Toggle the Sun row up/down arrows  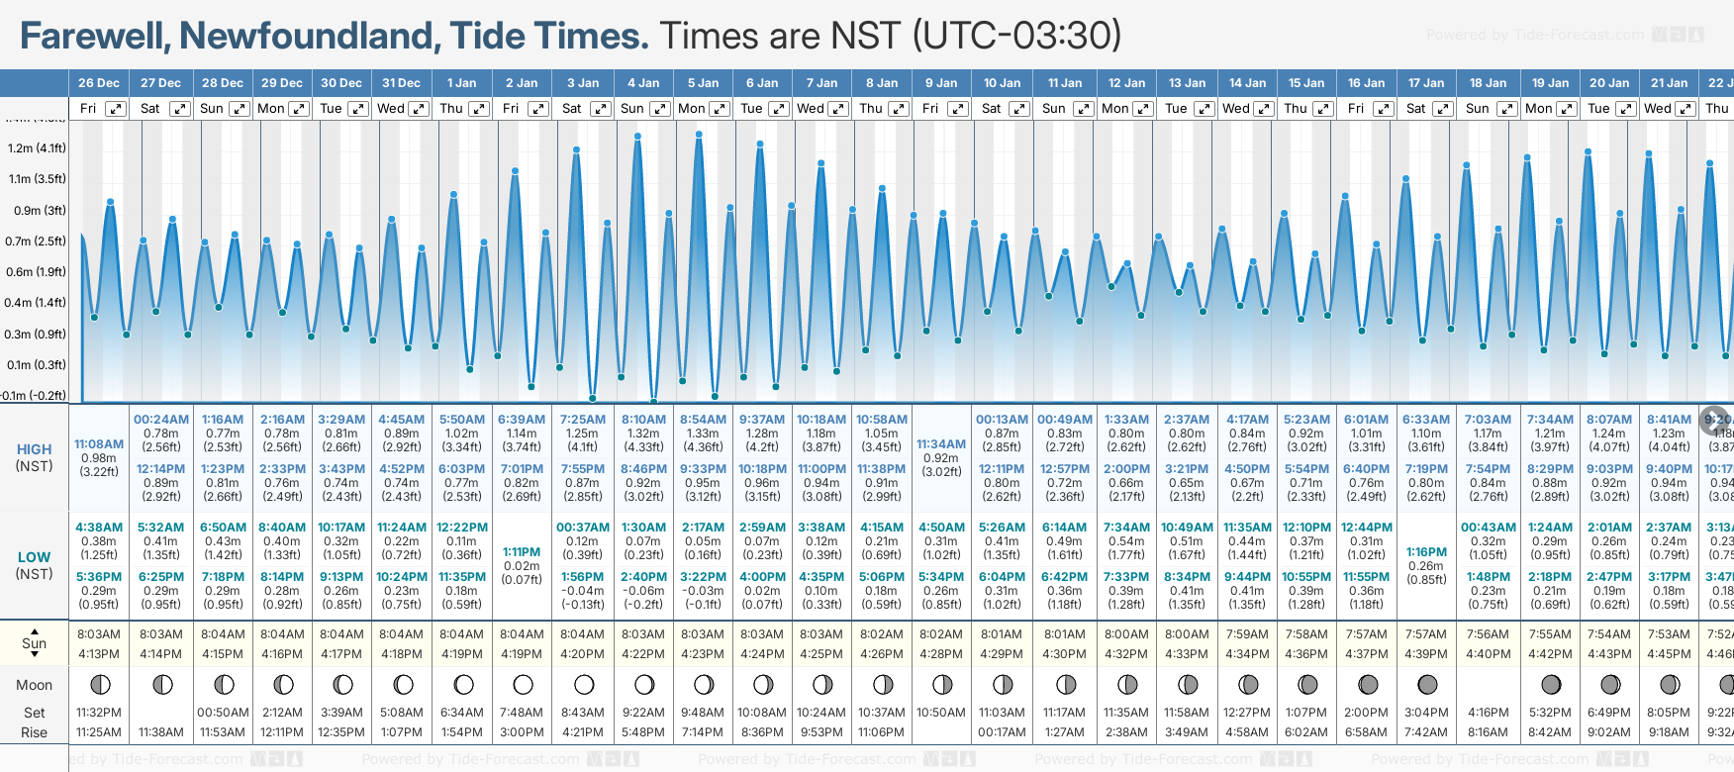pyautogui.click(x=35, y=643)
